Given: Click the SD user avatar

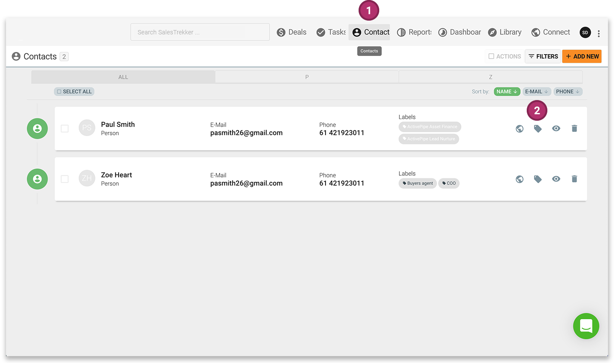Looking at the screenshot, I should [585, 32].
